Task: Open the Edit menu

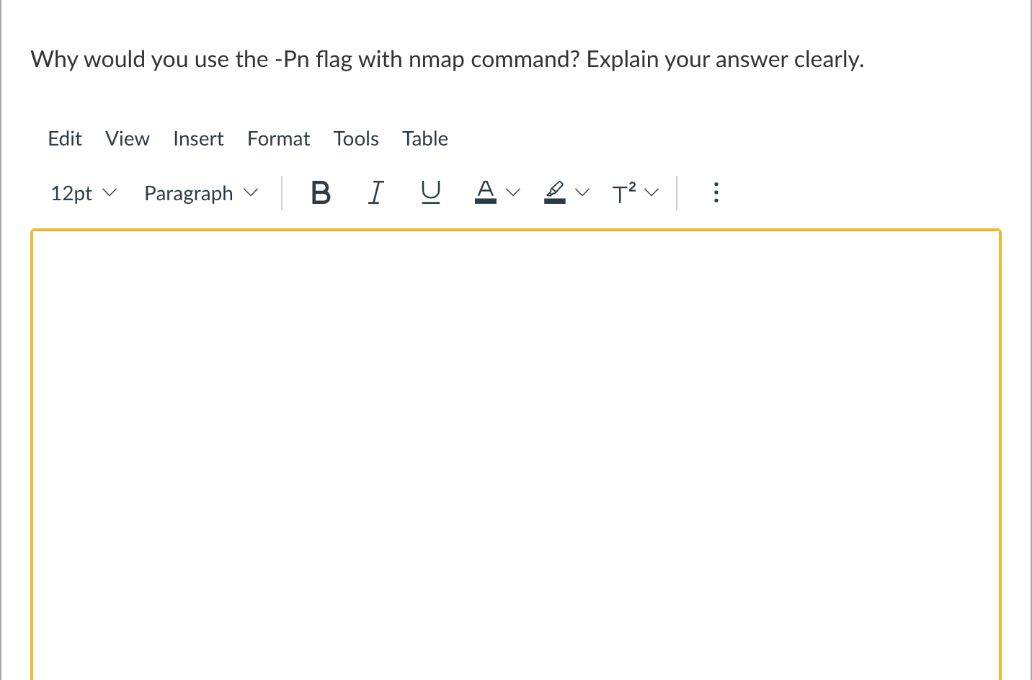Action: [64, 138]
